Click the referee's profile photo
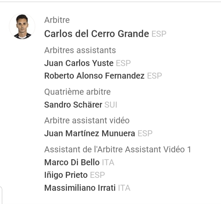This screenshot has width=221, height=204. [22, 26]
